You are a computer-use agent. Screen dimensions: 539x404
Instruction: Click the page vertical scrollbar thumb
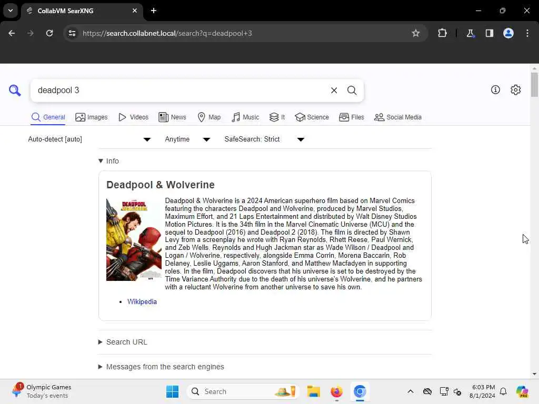534,85
